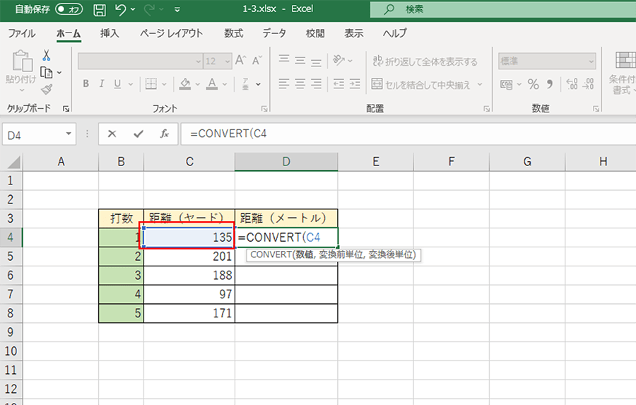This screenshot has width=636, height=405.
Task: Switch to the 校閲 (Review) tab
Action: click(x=315, y=33)
